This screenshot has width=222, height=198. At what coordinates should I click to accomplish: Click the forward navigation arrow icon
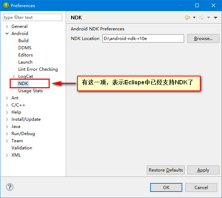pos(202,18)
